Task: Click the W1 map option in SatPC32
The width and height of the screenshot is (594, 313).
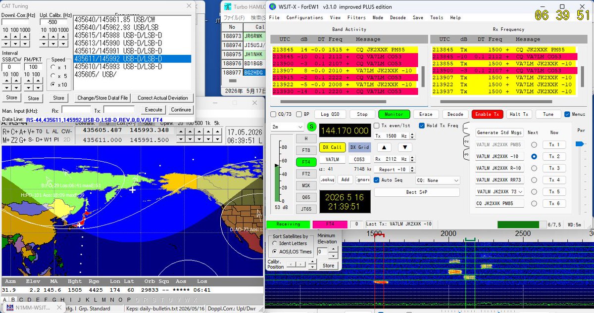Action: click(48, 140)
